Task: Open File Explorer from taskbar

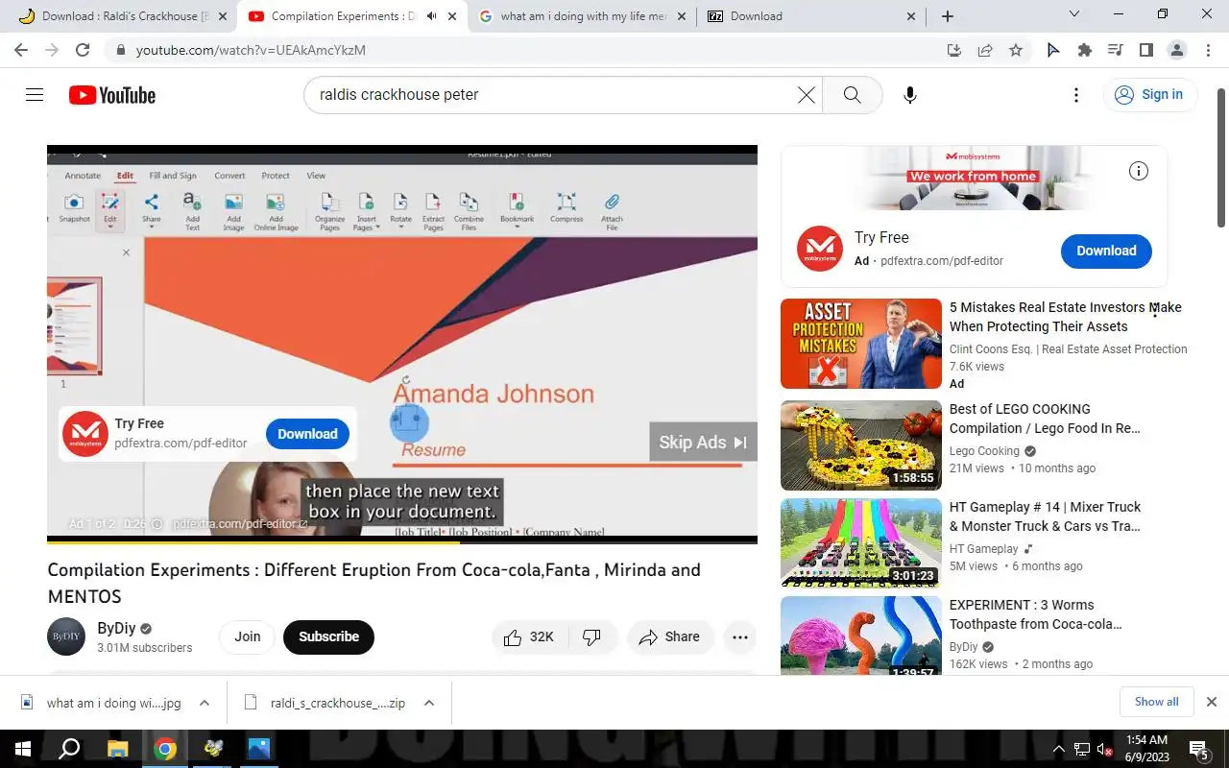Action: [x=117, y=749]
